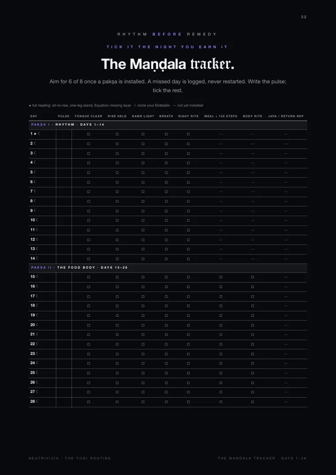Tick Breath checkbox for day 28

(166, 402)
